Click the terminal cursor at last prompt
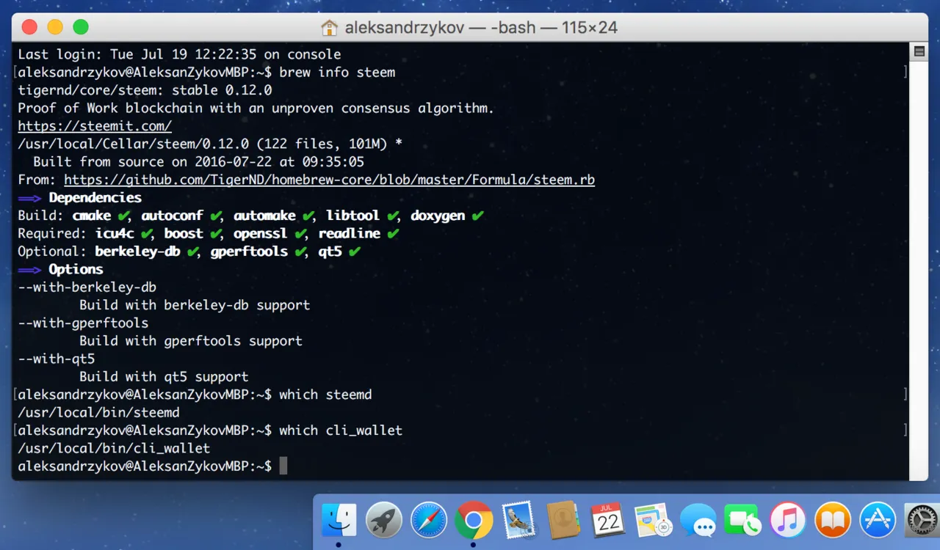This screenshot has height=550, width=940. click(283, 466)
